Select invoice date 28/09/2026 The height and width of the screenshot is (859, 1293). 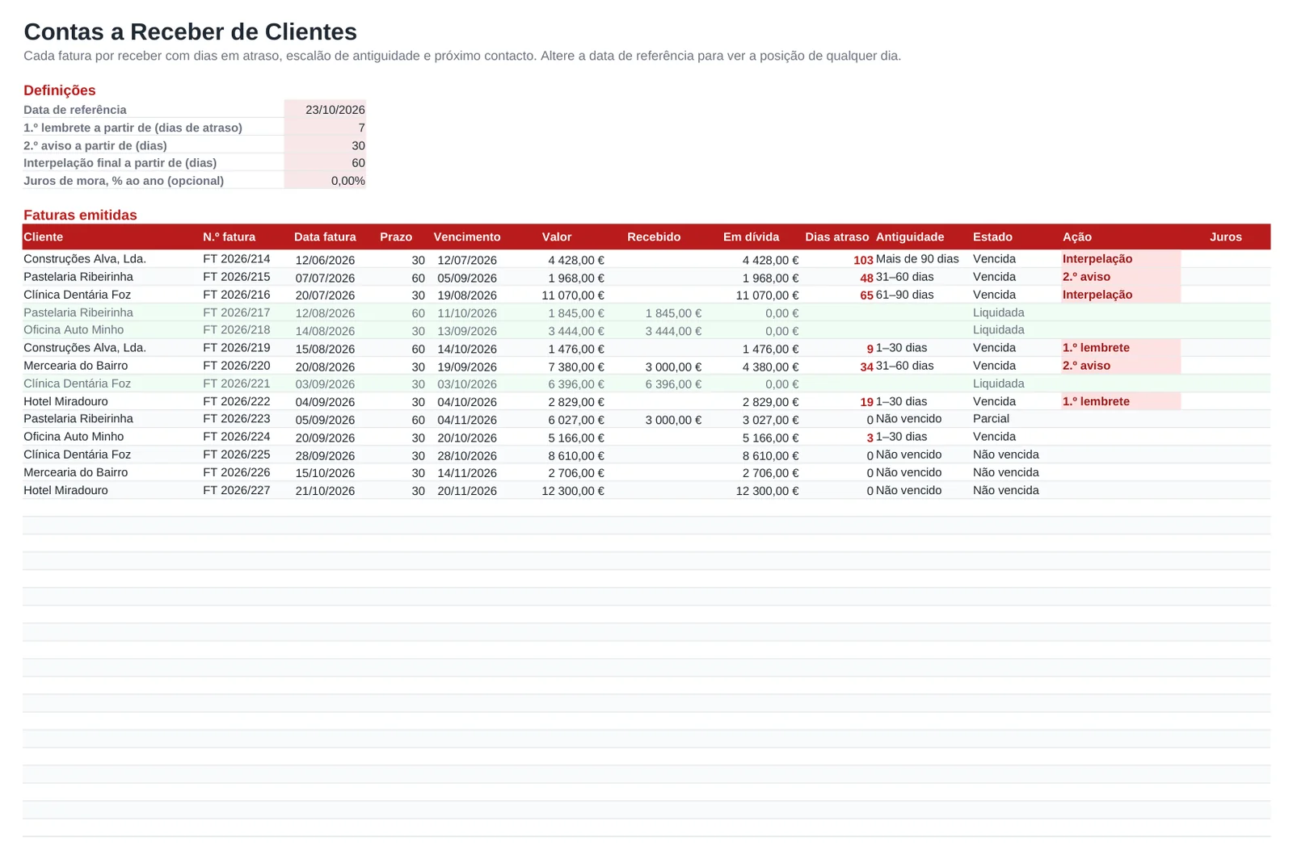[325, 455]
